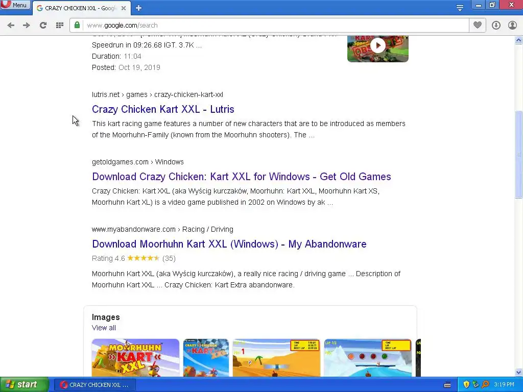The image size is (523, 392).
Task: Click the www.myabandonware.com breadcrumb
Action: [163, 229]
